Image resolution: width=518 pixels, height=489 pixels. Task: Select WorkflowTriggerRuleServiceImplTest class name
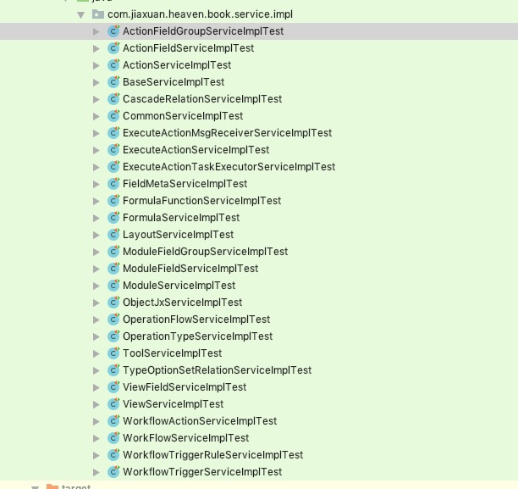(x=213, y=455)
